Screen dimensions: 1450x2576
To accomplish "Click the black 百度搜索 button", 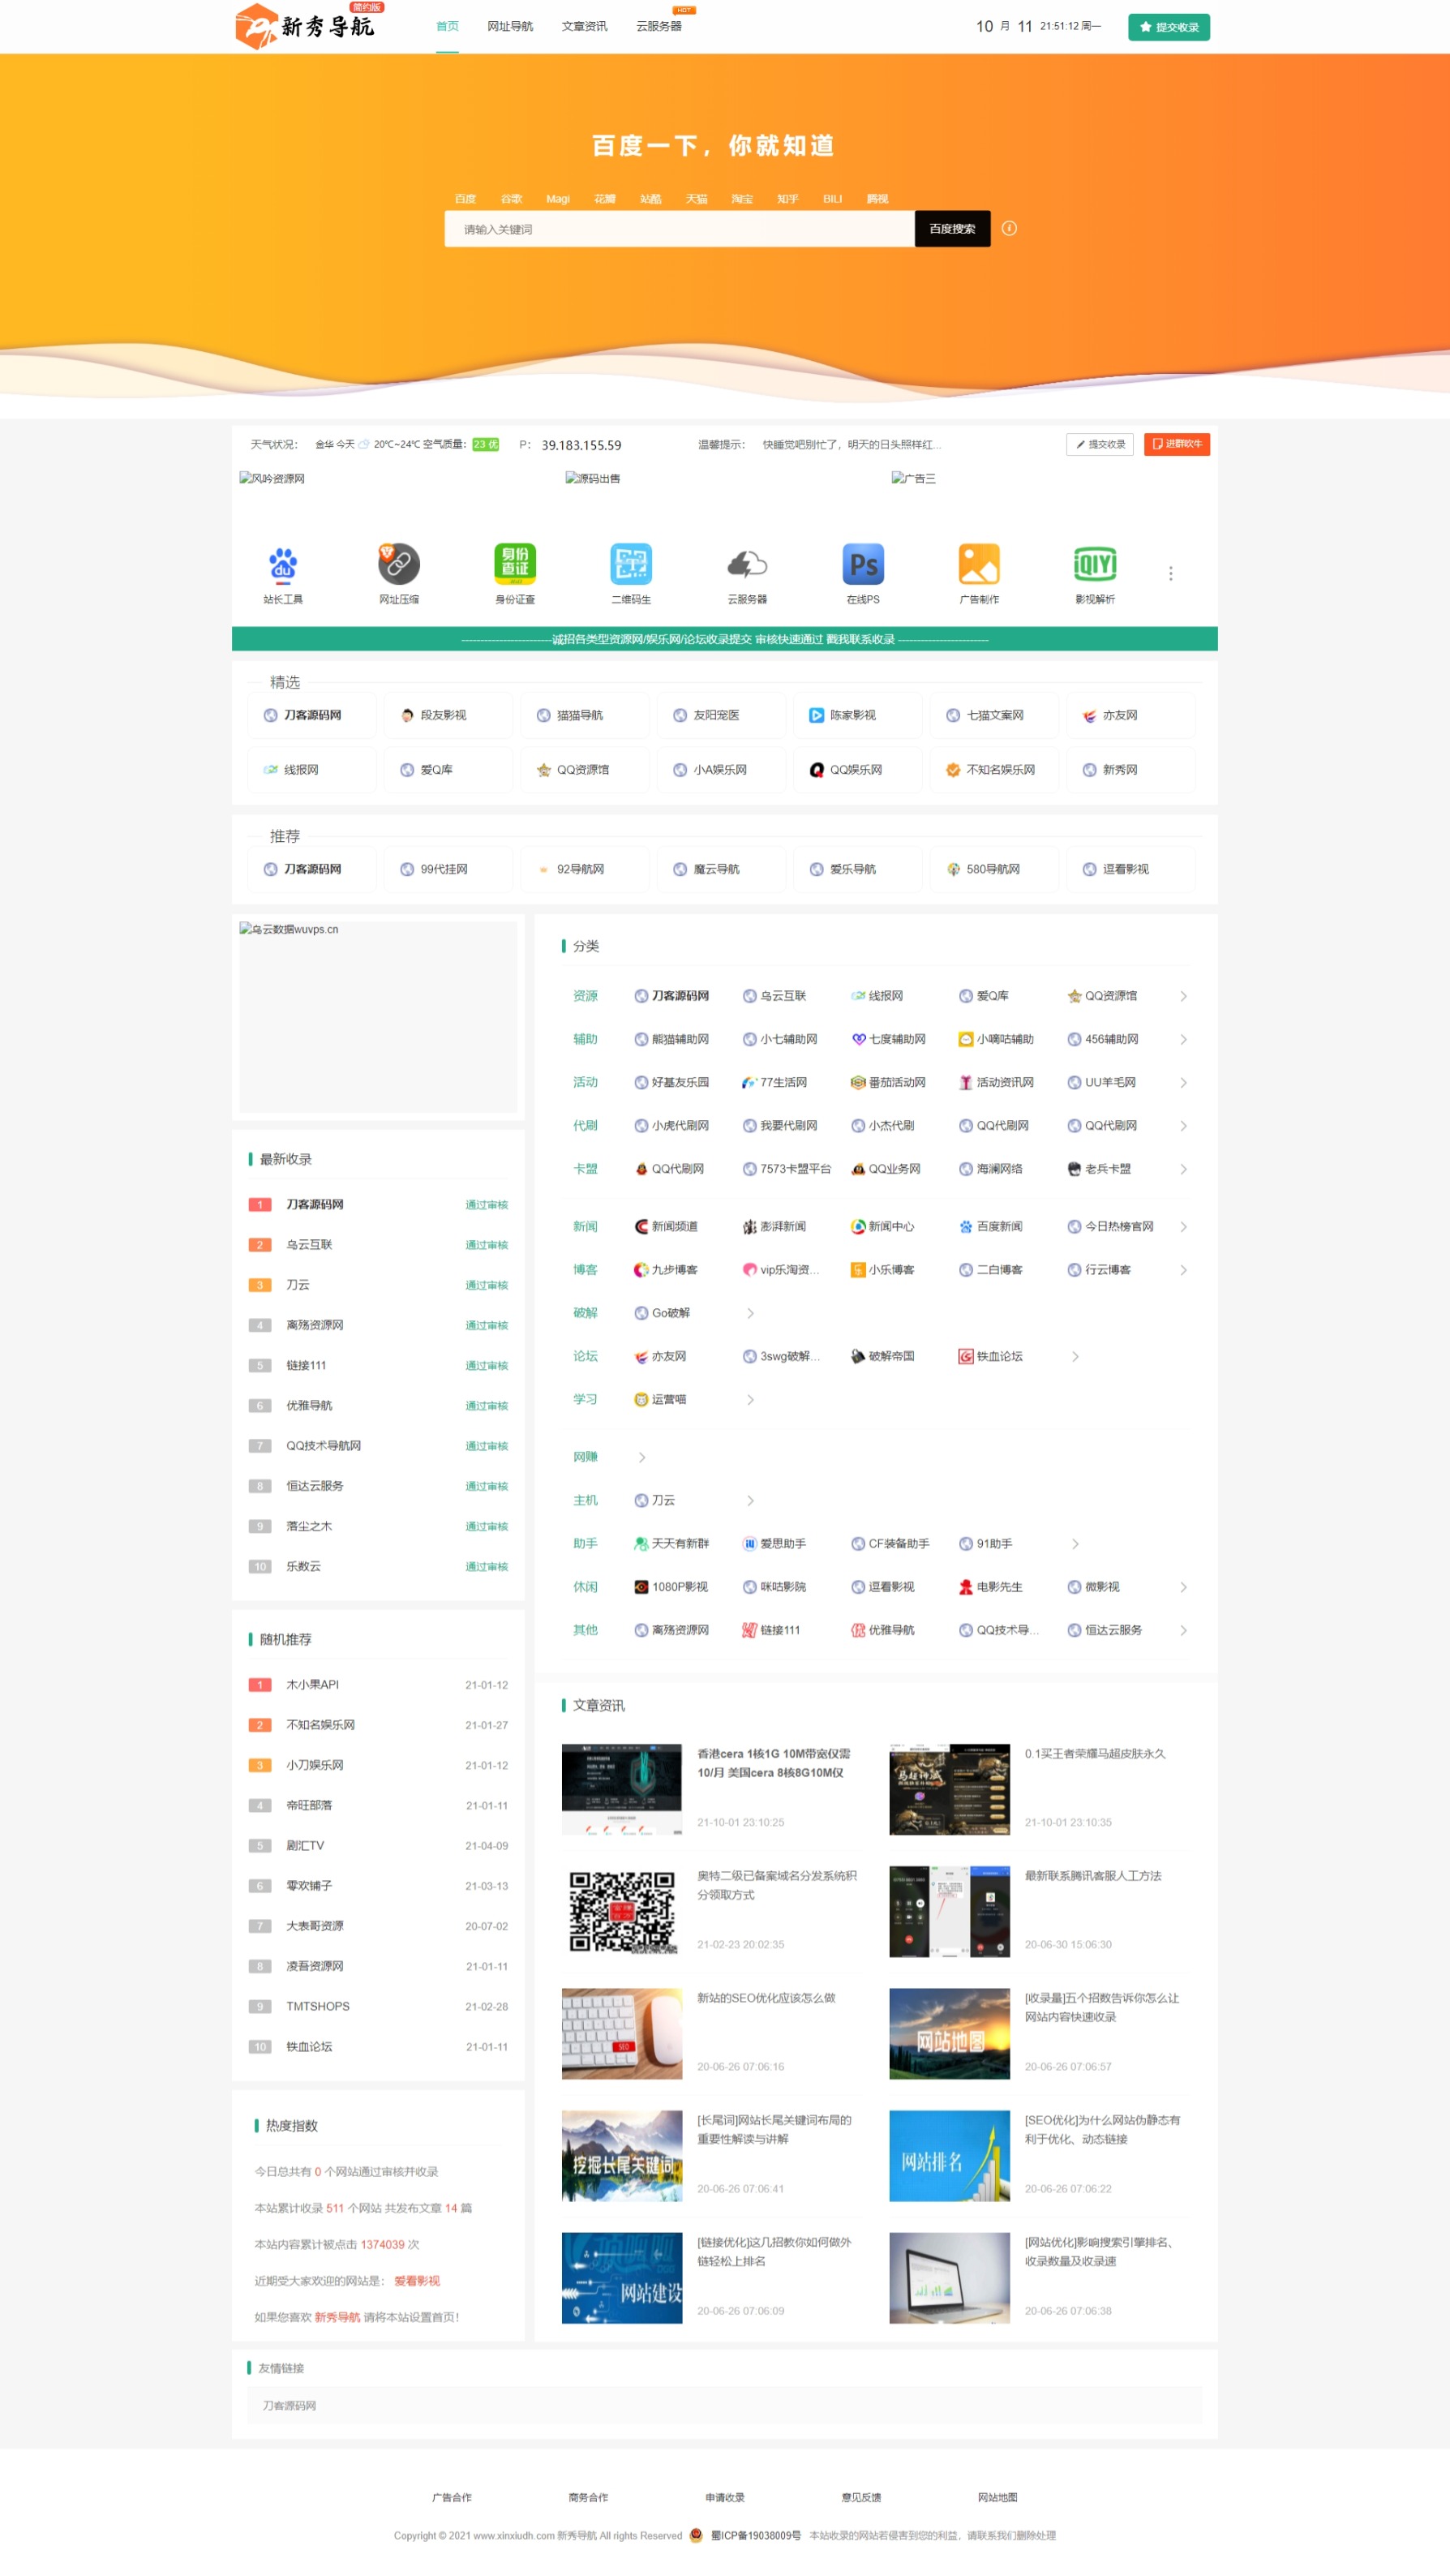I will 952,228.
